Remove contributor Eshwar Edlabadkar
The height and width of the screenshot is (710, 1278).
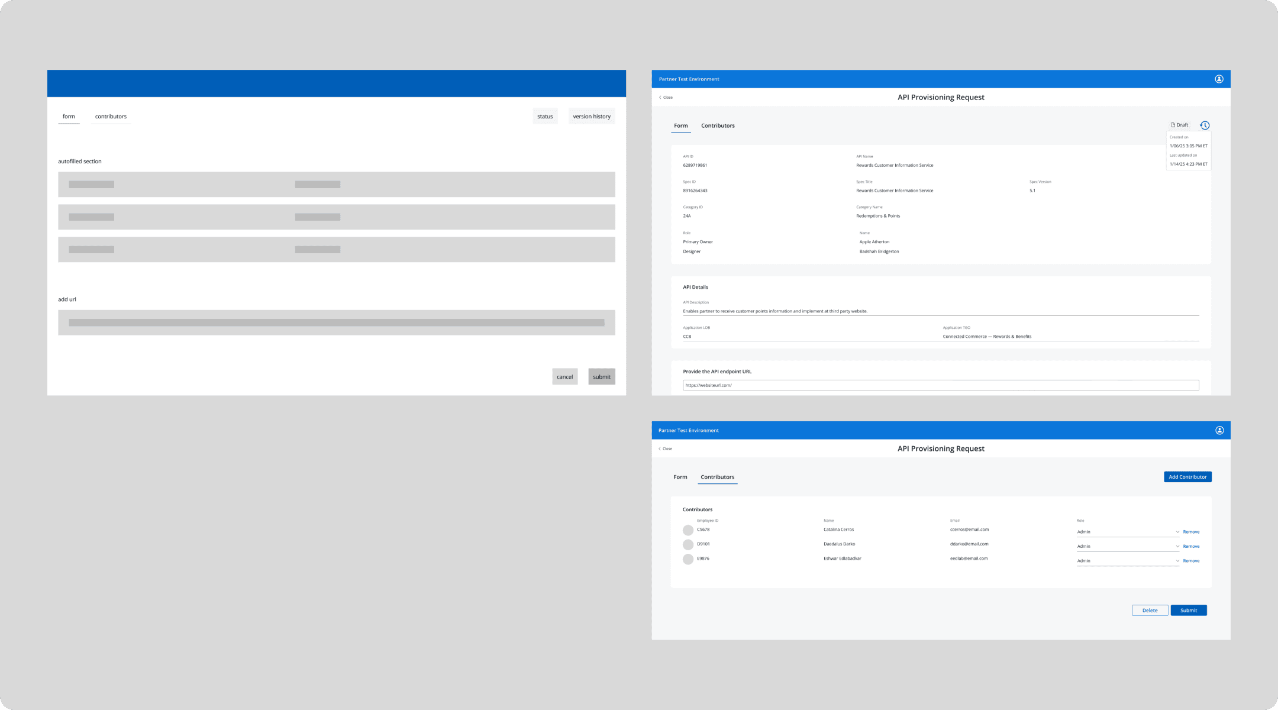(x=1191, y=561)
